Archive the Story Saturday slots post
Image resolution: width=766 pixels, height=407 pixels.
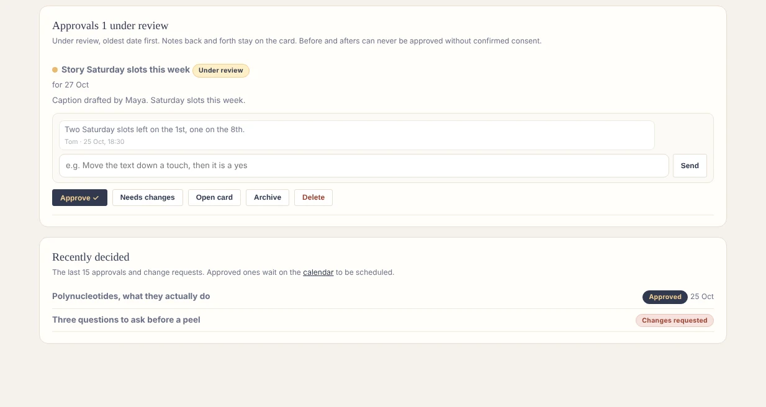[x=268, y=197]
